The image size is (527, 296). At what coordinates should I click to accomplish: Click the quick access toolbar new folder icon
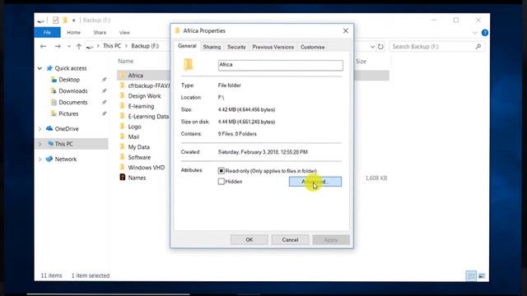click(x=65, y=20)
